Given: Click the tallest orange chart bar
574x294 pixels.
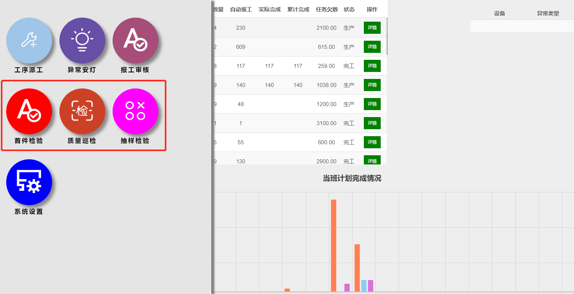Looking at the screenshot, I should point(333,245).
